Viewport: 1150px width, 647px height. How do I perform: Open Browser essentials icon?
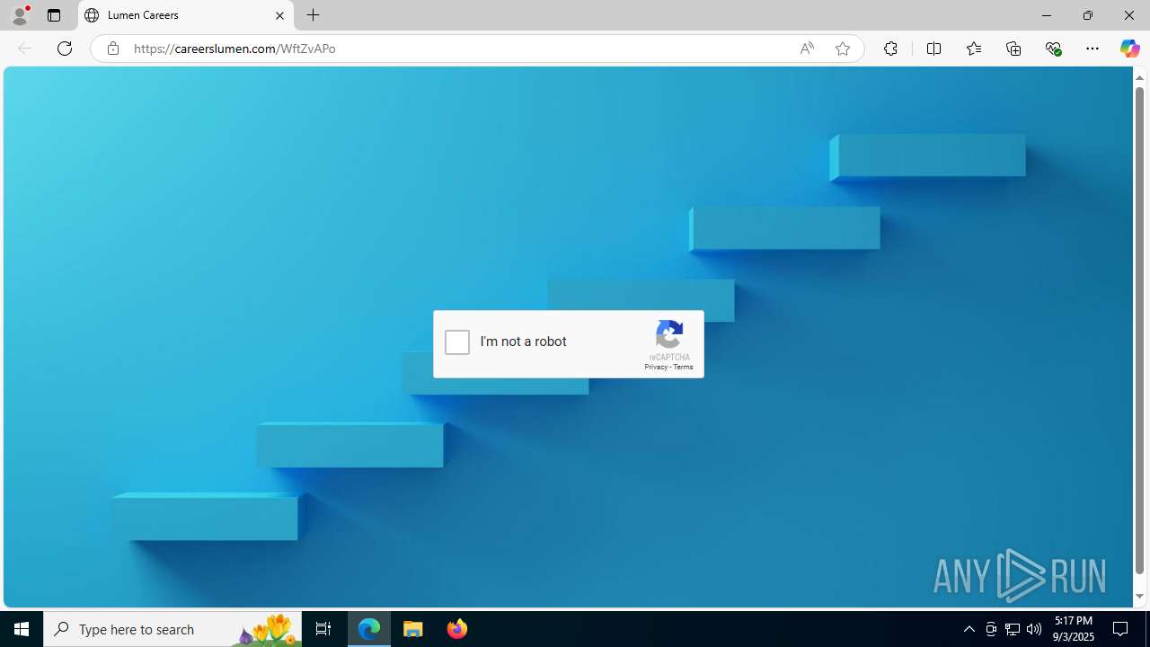pos(1053,49)
